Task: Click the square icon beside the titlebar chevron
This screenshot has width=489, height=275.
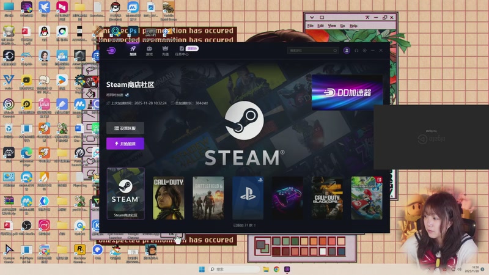Action: pos(322,18)
